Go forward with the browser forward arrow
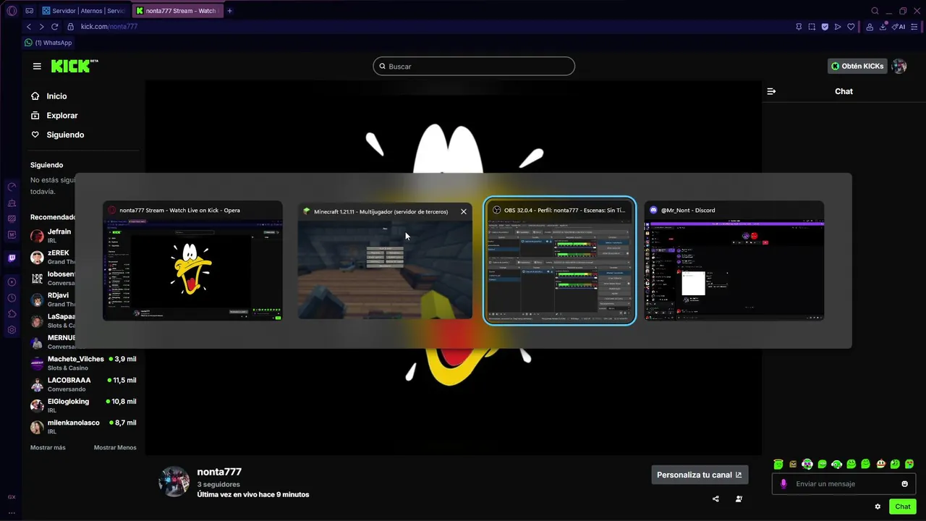Screen dimensions: 926x521 41,27
